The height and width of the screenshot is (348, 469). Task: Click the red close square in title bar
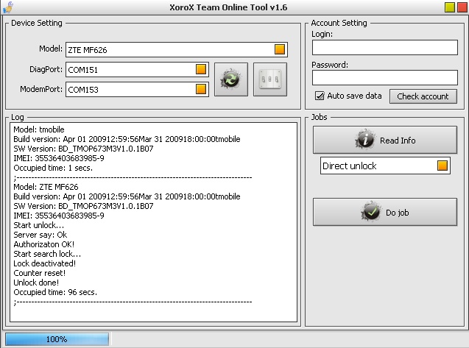pyautogui.click(x=460, y=8)
